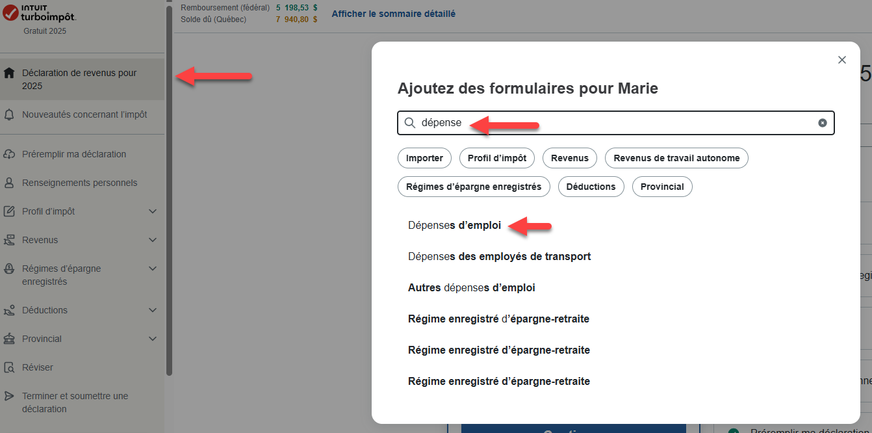The height and width of the screenshot is (433, 872).
Task: Click the Québec balance 7 940,80 $
Action: 296,19
